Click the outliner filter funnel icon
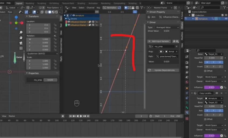 pyautogui.click(x=225, y=8)
